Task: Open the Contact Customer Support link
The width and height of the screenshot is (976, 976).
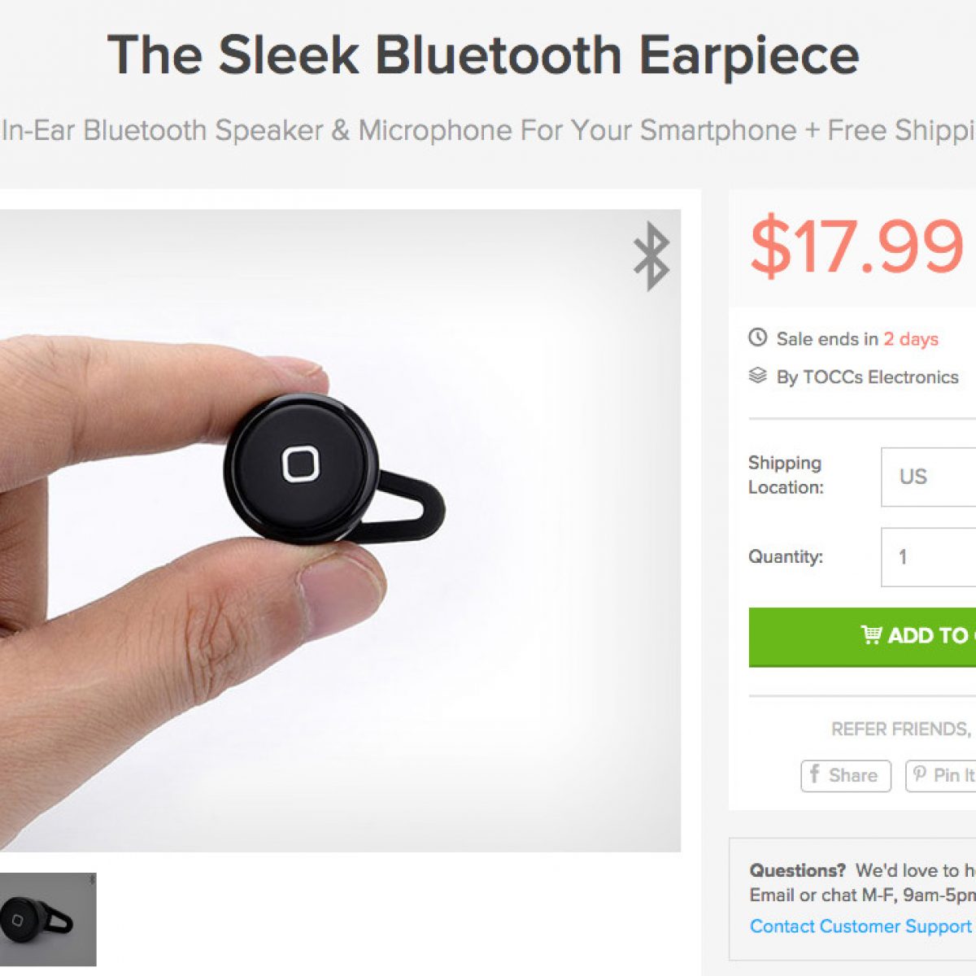Action: (861, 926)
